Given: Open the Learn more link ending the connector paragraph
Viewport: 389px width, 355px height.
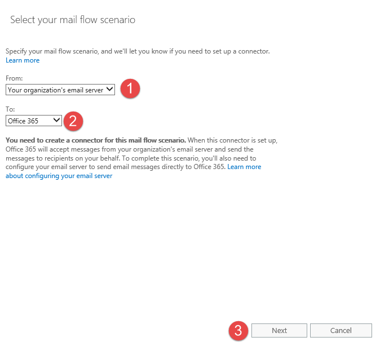Looking at the screenshot, I should click(x=244, y=167).
